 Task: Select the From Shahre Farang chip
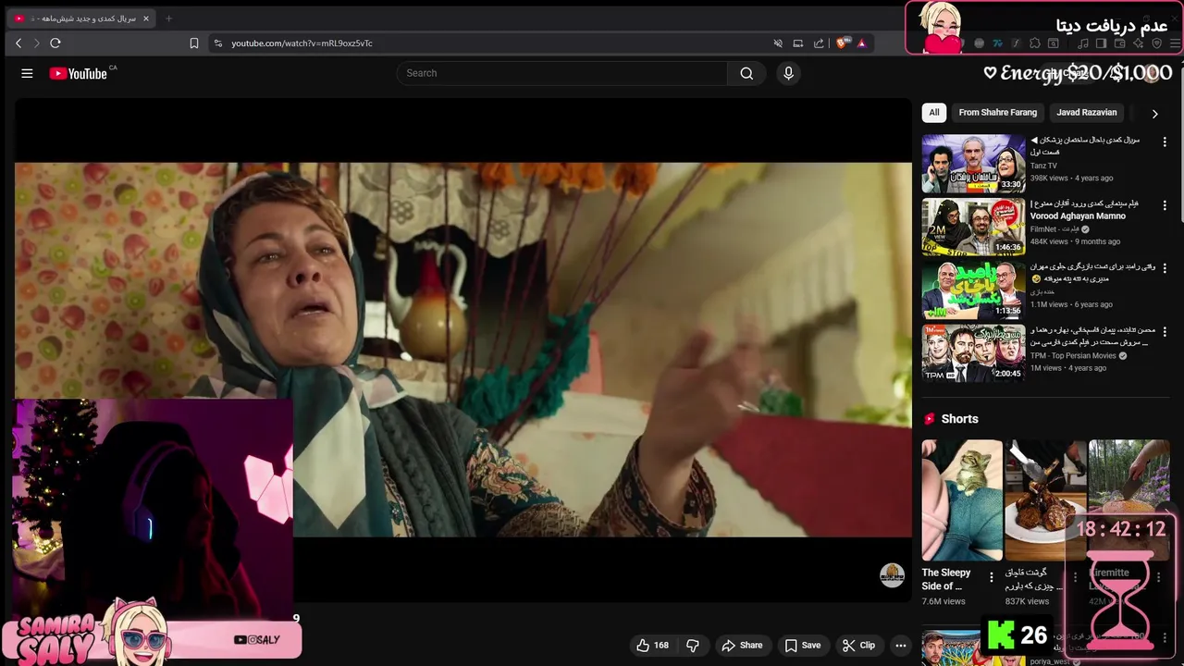(x=998, y=113)
